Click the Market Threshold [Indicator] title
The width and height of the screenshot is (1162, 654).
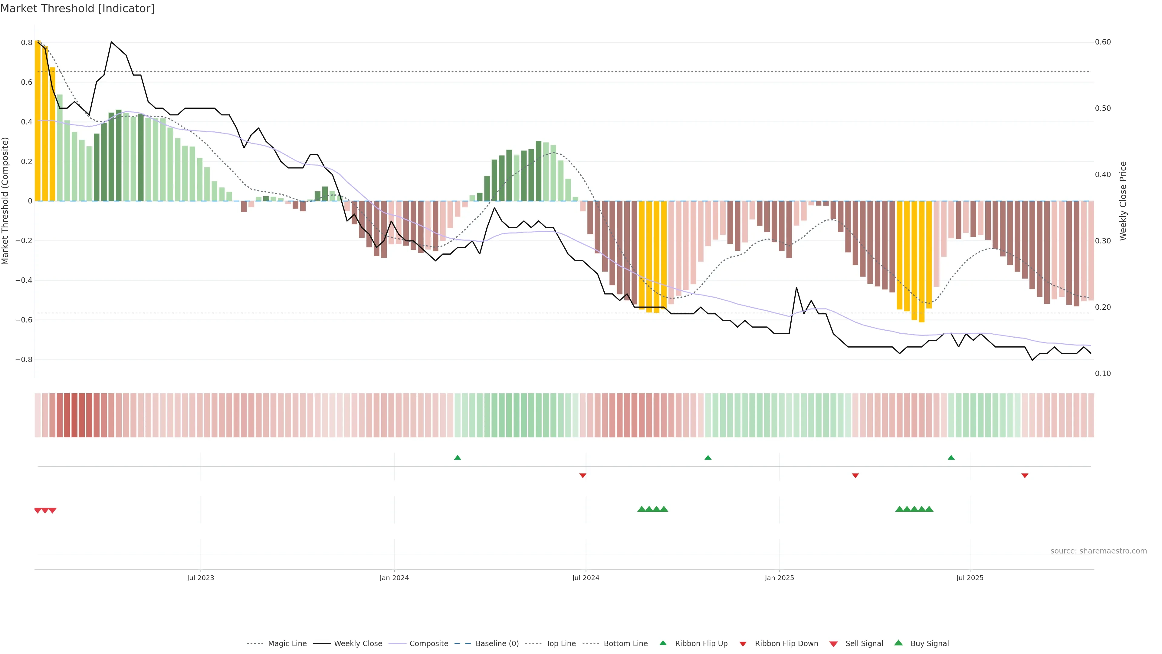pyautogui.click(x=77, y=8)
